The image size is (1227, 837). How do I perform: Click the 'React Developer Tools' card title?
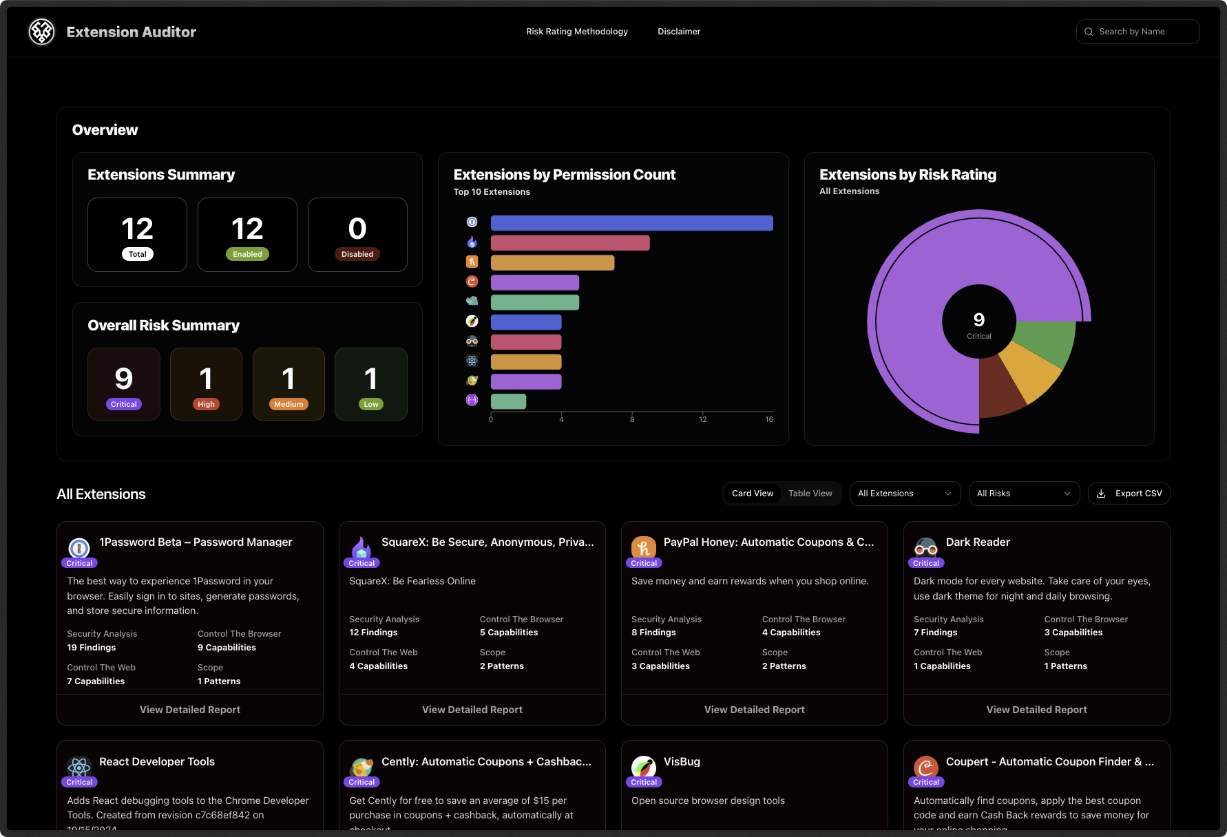pyautogui.click(x=157, y=761)
